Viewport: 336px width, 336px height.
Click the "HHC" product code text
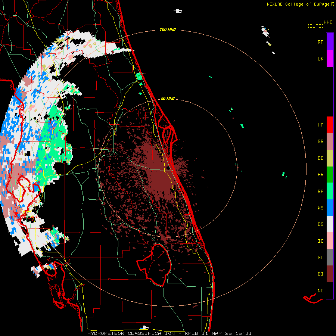click(328, 22)
